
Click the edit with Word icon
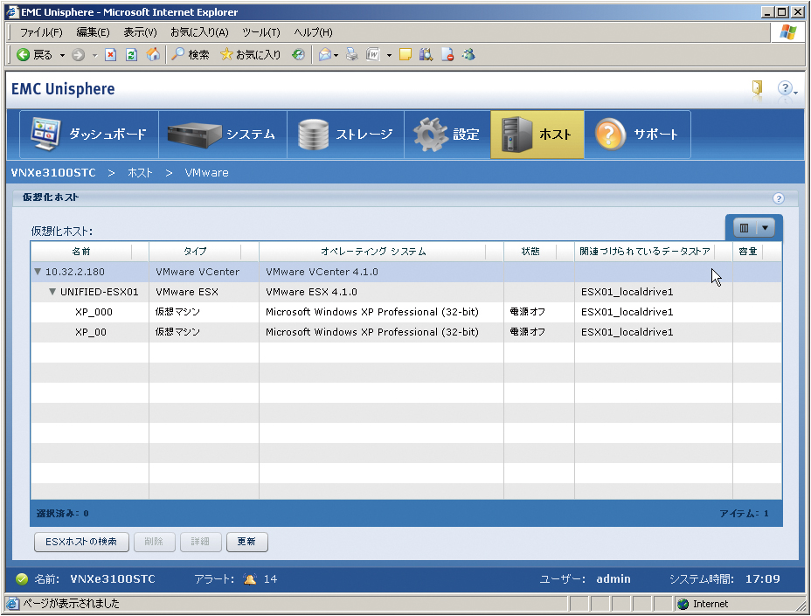[x=373, y=54]
